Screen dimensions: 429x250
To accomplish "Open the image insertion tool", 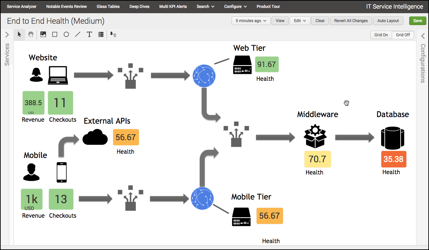I will pos(43,34).
